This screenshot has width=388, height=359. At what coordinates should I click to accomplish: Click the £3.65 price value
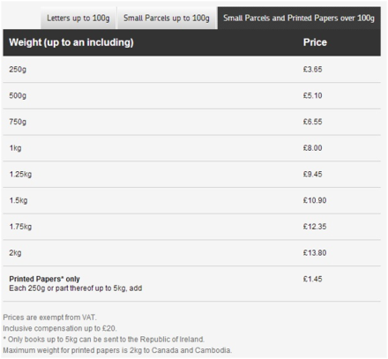[x=312, y=70]
